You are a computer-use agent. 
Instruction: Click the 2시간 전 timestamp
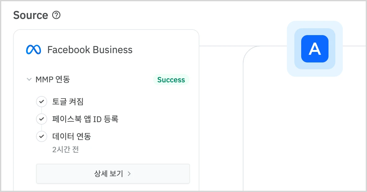click(x=66, y=149)
